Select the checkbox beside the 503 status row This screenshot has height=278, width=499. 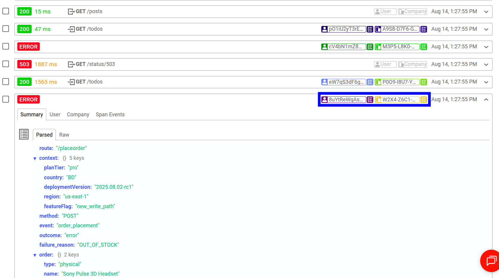coord(5,64)
